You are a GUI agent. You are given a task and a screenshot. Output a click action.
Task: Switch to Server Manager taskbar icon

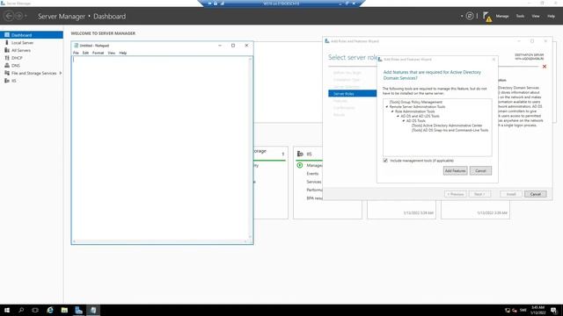tap(78, 310)
